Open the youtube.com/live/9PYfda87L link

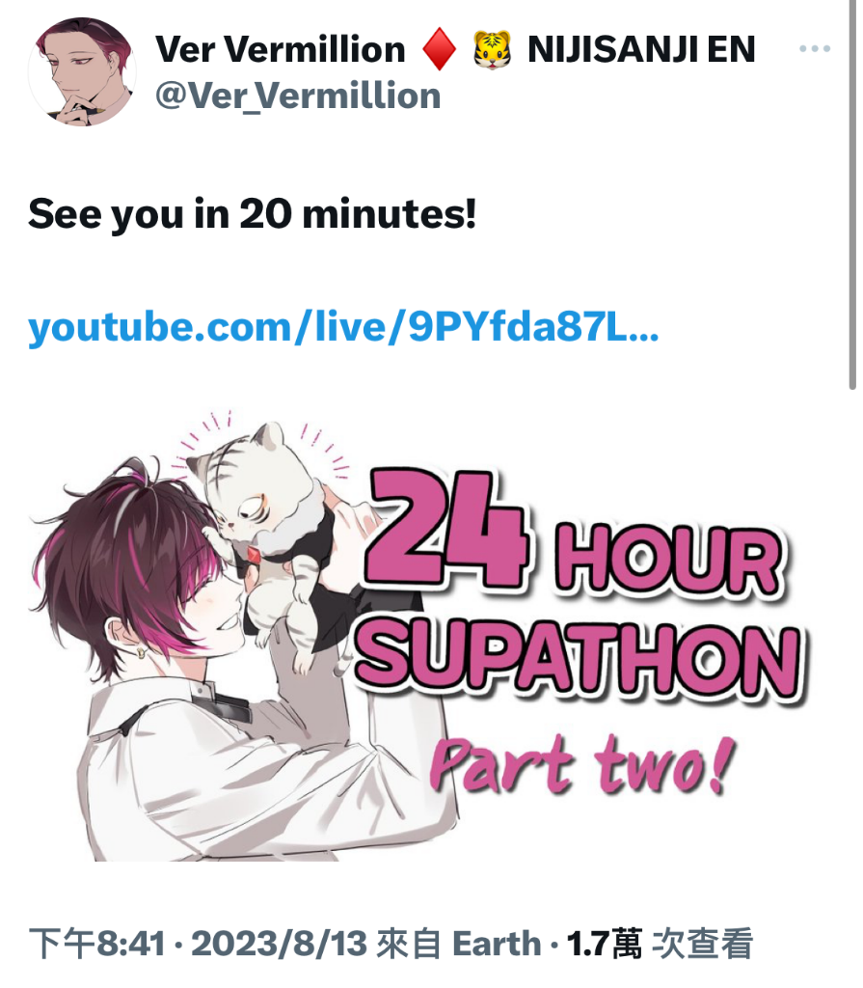tap(343, 326)
